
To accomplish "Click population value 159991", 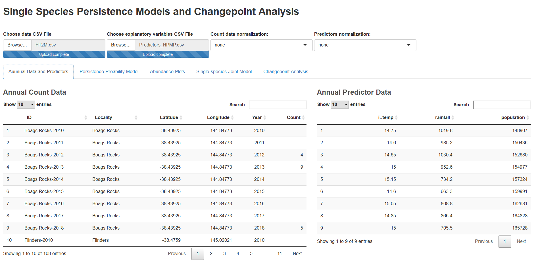I will (520, 192).
